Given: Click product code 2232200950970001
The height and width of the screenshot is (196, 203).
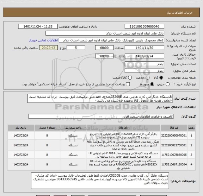Looking at the screenshot, I should click(174, 135).
